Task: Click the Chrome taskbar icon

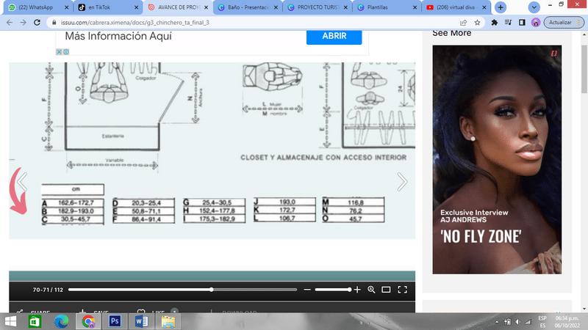Action: coord(88,321)
